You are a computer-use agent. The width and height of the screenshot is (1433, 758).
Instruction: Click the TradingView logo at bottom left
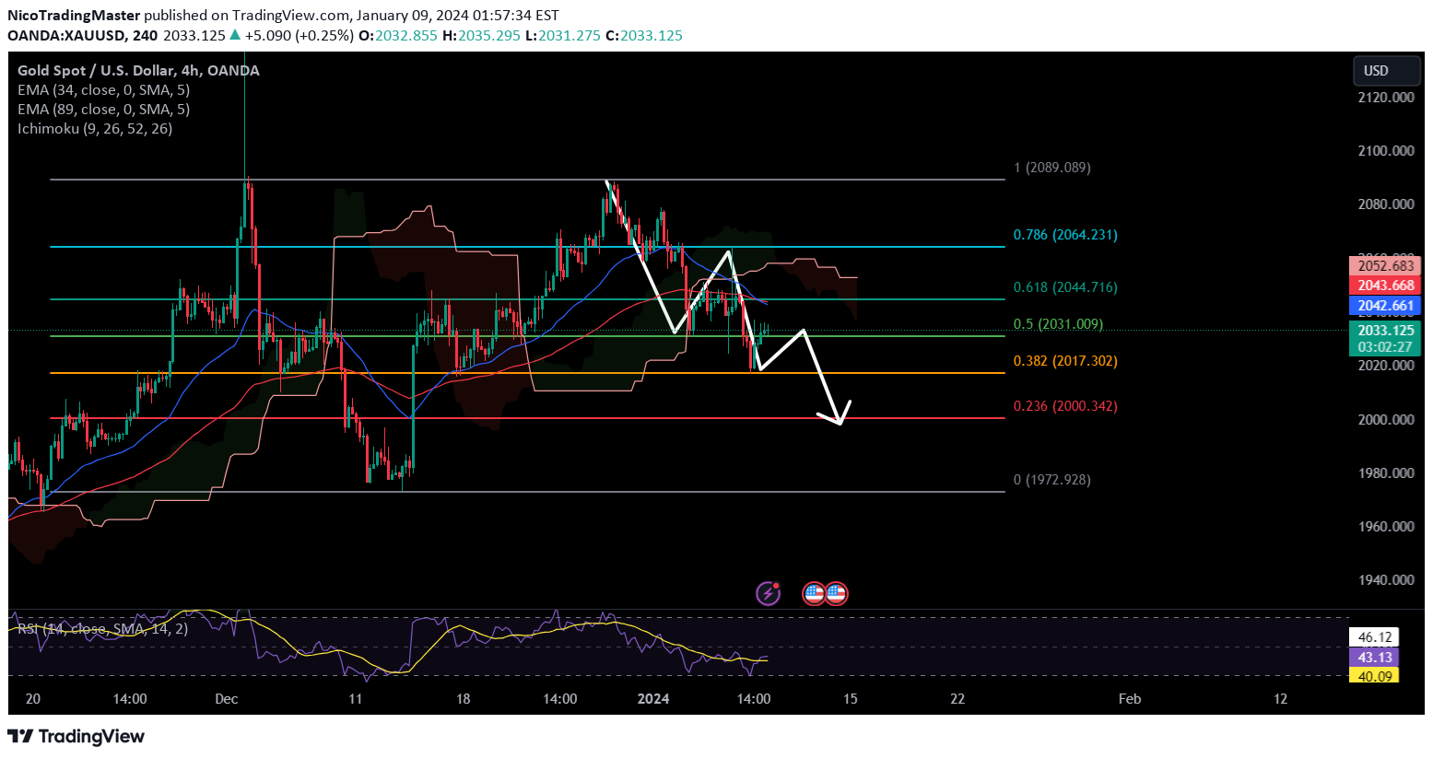(x=76, y=736)
